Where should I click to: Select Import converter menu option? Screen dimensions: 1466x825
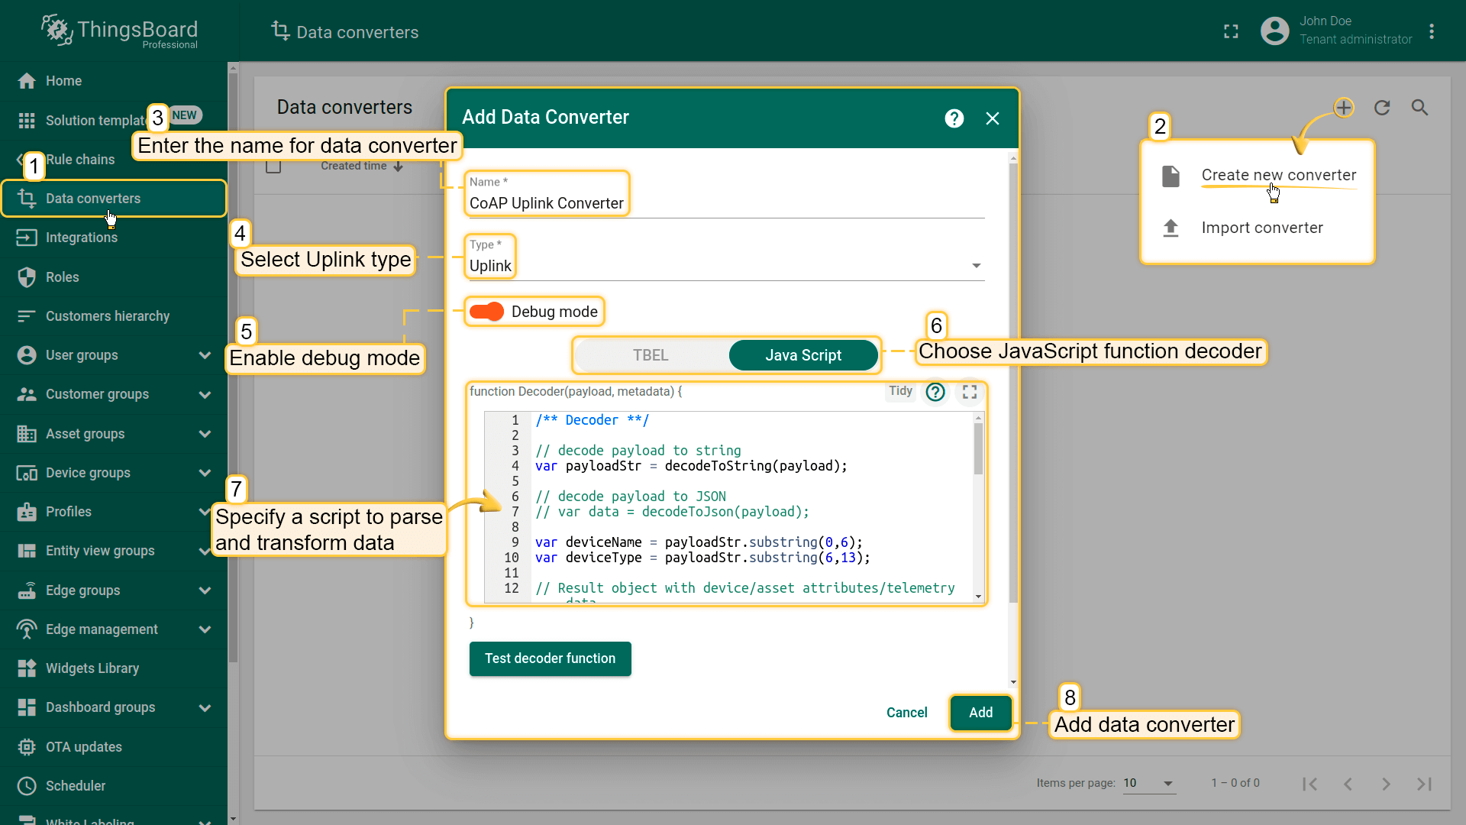pos(1261,228)
